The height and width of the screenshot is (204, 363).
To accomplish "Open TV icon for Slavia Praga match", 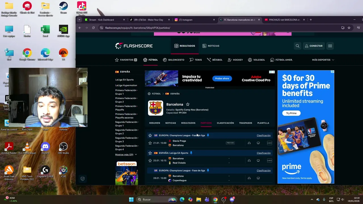I will 258,143.
